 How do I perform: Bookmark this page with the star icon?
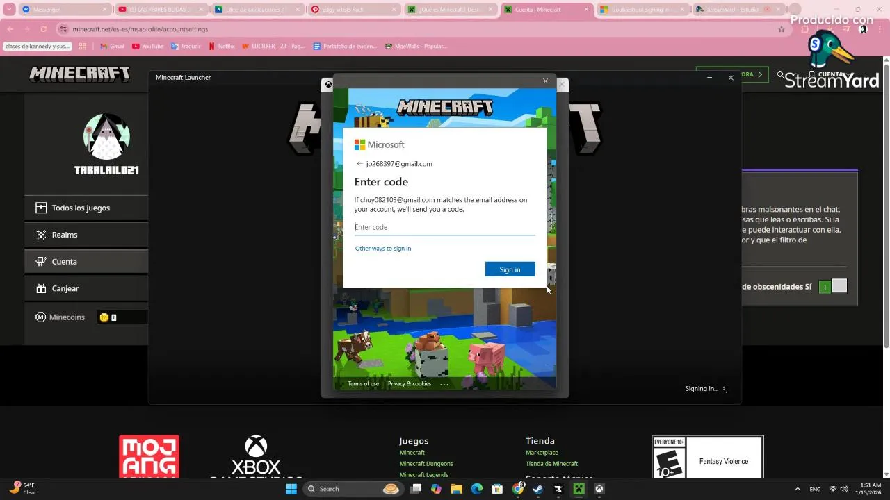tap(782, 29)
